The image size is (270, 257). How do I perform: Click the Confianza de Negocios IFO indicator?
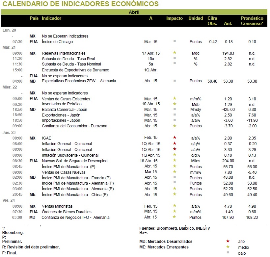[x=75, y=218]
